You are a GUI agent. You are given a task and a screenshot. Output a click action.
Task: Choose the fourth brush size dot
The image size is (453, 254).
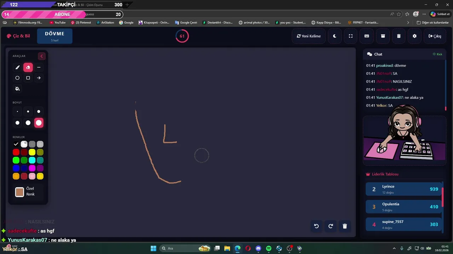[x=17, y=123]
